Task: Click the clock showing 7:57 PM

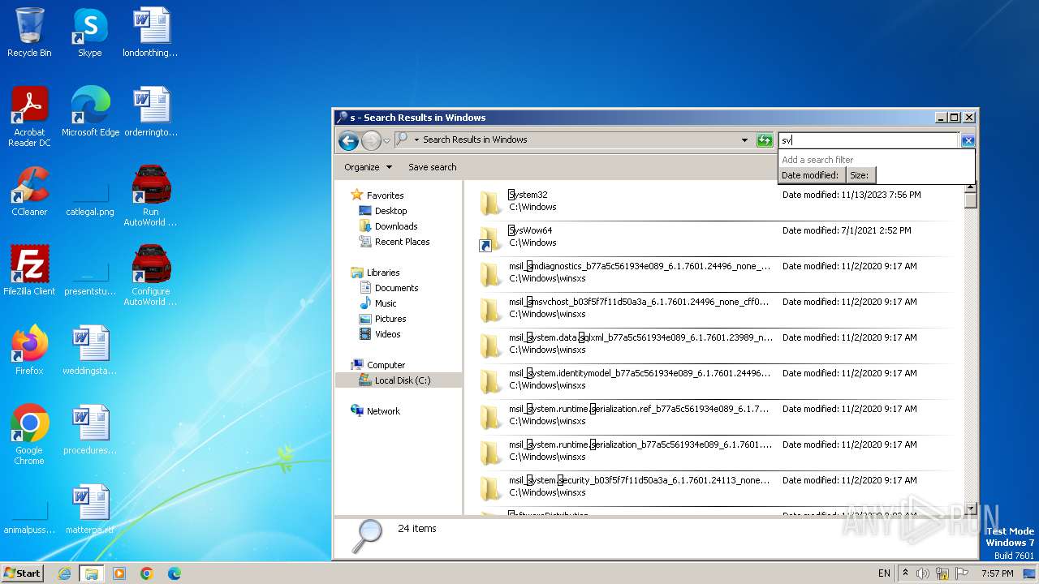Action: pyautogui.click(x=997, y=573)
